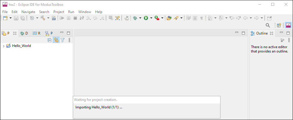The image size is (293, 120).
Task: Click the Open Perspective icon
Action: 279,25
